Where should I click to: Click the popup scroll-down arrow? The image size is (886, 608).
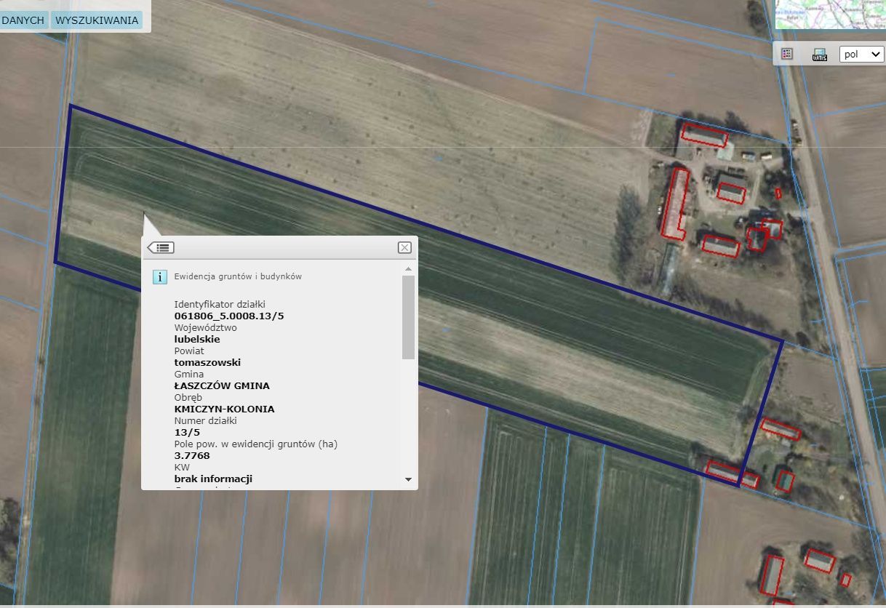tap(408, 479)
